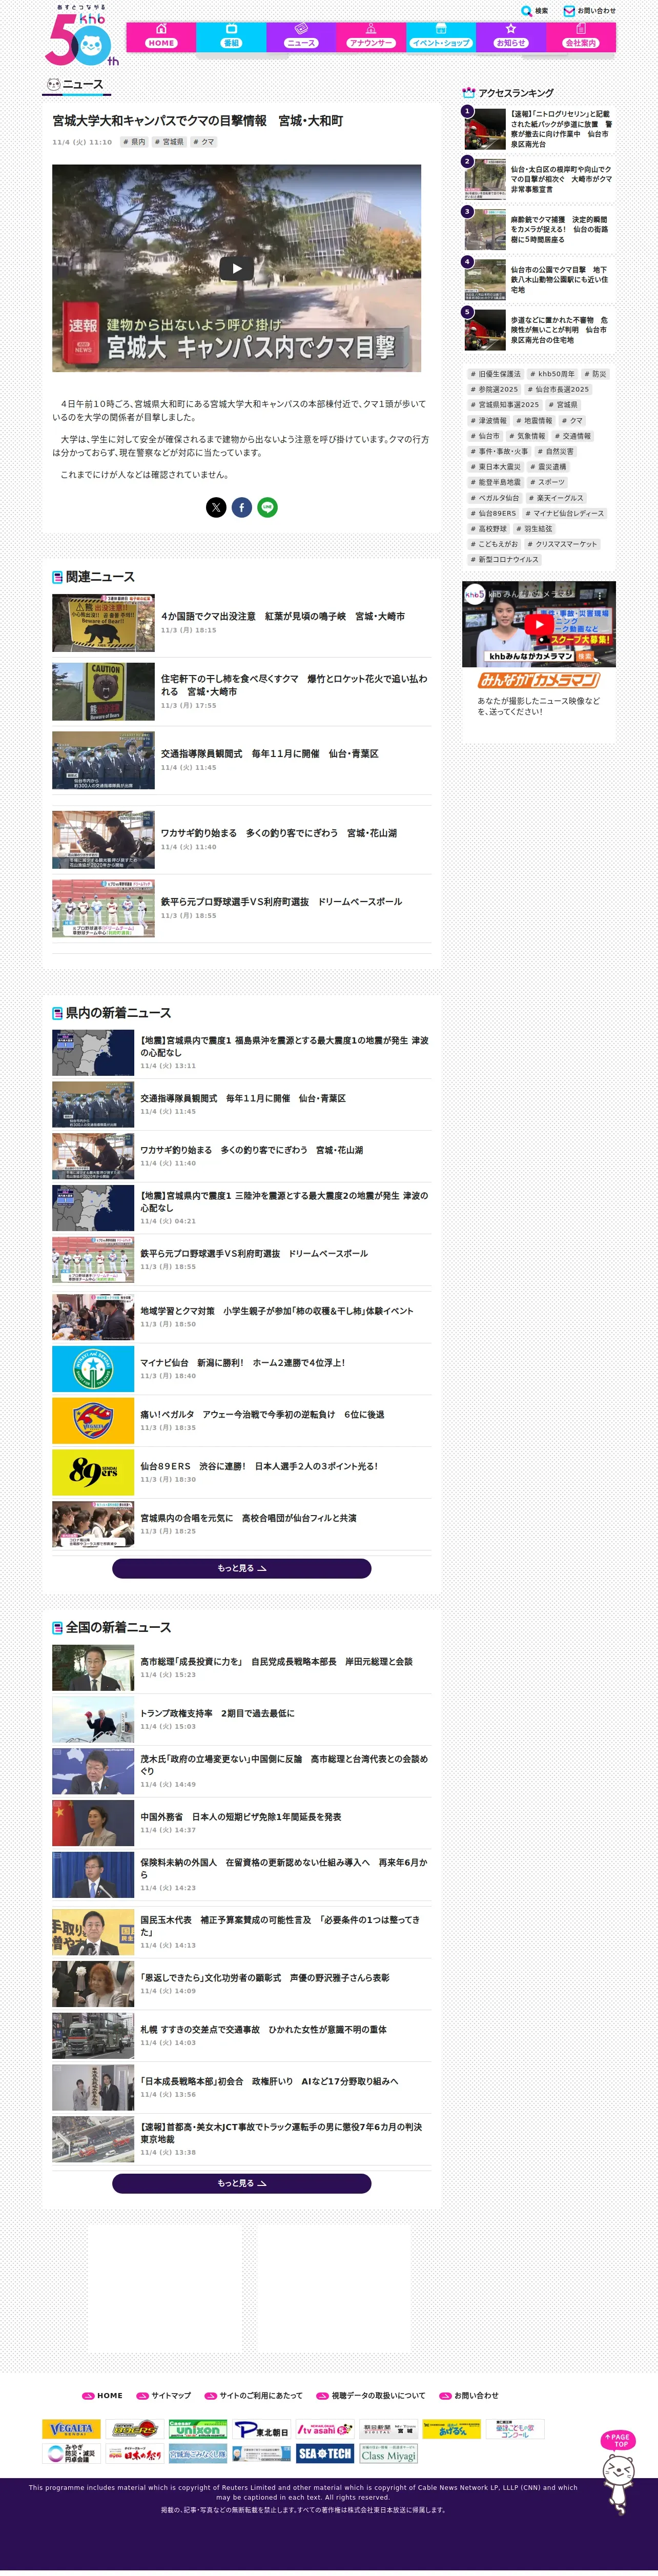Open the みやぎ防災・減災円卓会議 banner
Viewport: 658px width, 2576px height.
pos(71,2453)
